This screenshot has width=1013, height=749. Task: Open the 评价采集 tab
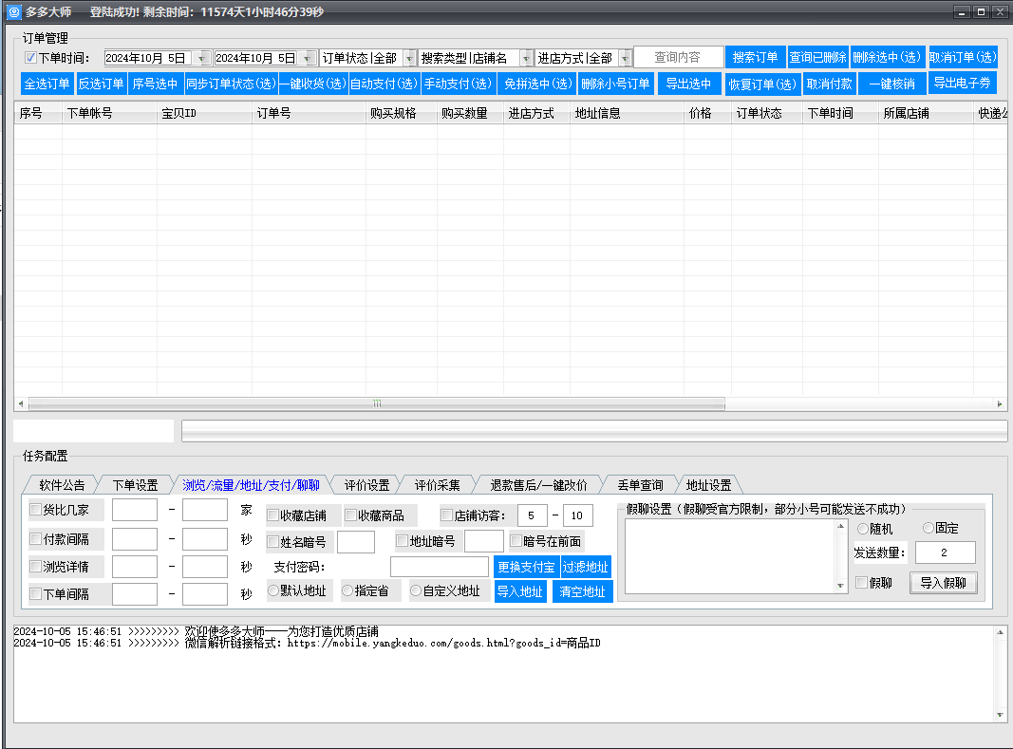point(437,485)
